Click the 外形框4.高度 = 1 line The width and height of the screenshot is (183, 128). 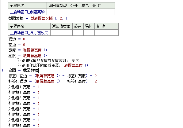[24, 125]
